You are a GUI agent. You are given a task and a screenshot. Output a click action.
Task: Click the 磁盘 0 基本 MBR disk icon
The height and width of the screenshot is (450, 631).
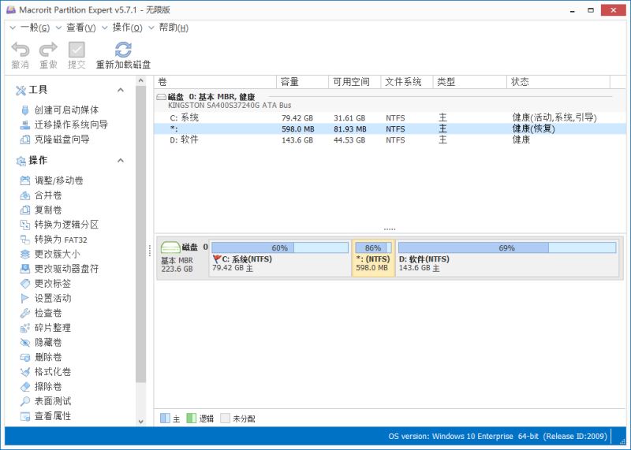point(170,247)
